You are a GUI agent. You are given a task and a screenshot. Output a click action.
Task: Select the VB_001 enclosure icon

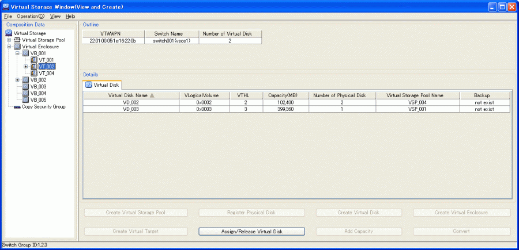[25, 53]
